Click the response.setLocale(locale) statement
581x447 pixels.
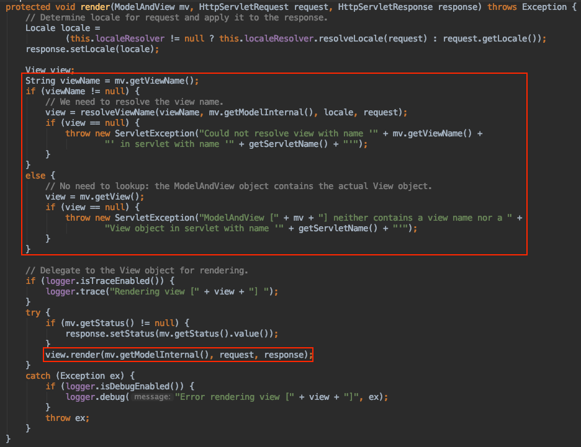pyautogui.click(x=92, y=49)
